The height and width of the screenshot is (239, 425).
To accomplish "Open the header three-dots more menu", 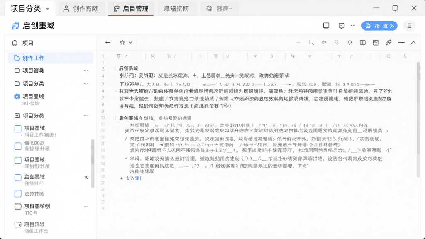I will click(x=353, y=26).
